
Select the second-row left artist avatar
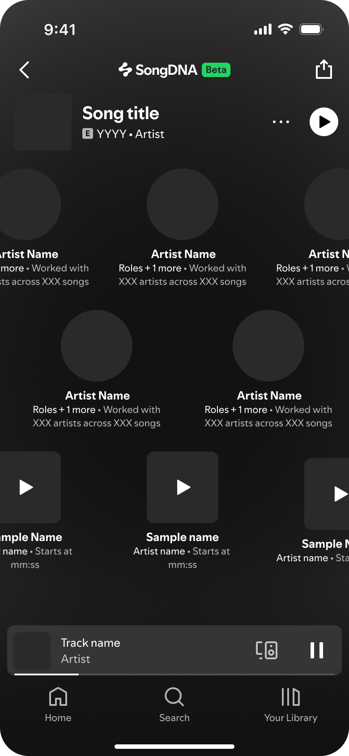click(97, 346)
